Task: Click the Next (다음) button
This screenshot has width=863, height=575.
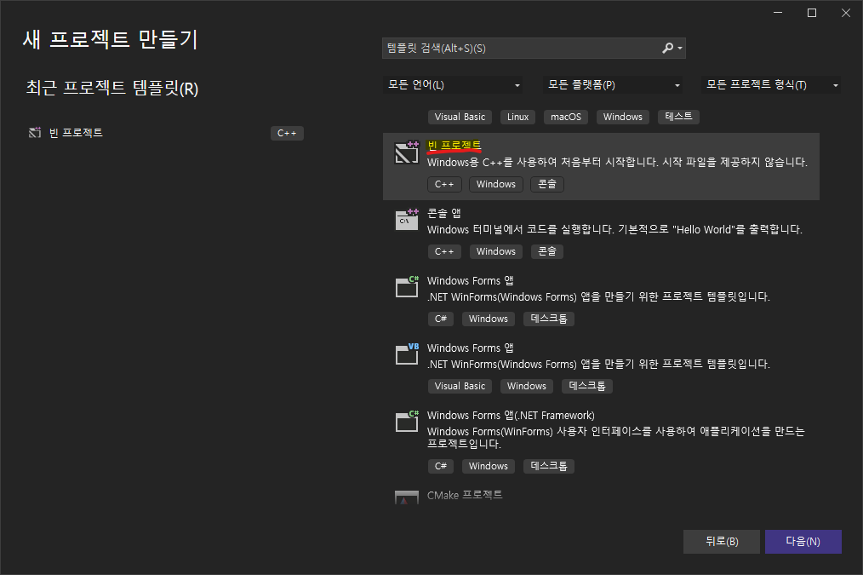Action: [x=803, y=542]
